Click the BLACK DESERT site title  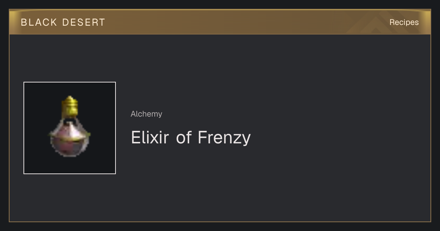(x=63, y=22)
